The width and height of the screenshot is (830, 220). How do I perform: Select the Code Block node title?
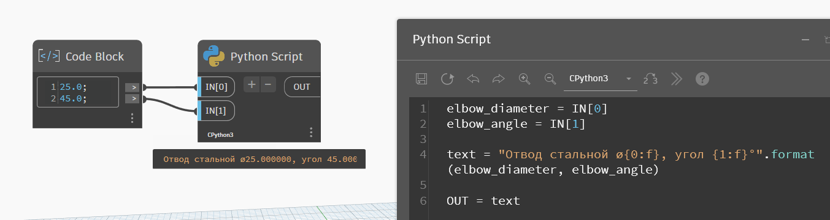94,56
